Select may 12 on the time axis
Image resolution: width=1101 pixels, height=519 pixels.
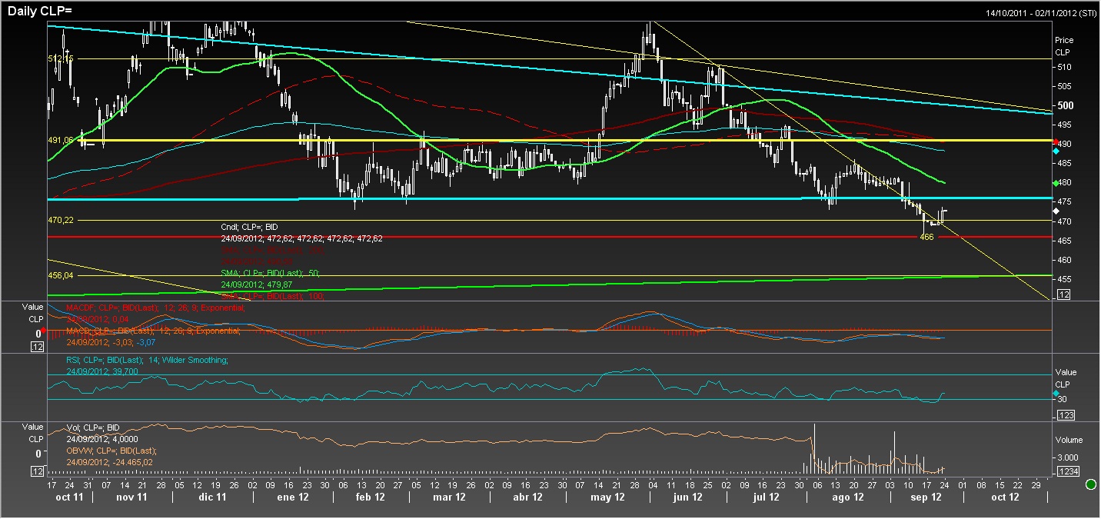(607, 497)
